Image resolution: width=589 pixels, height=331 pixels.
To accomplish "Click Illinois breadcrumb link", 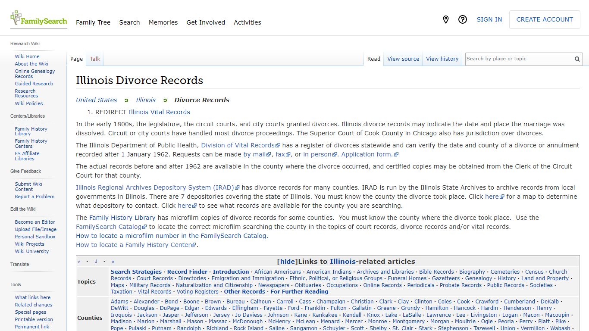I will coord(146,100).
